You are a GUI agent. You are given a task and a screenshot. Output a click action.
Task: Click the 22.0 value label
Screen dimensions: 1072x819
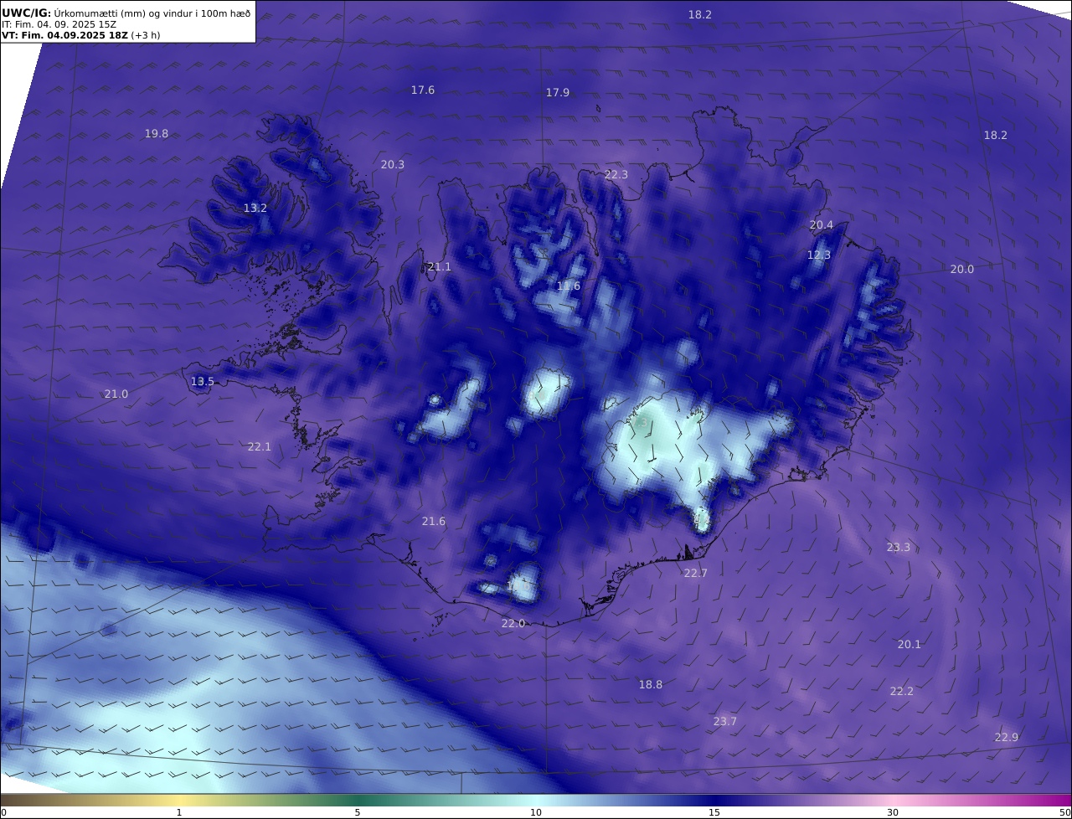click(513, 623)
